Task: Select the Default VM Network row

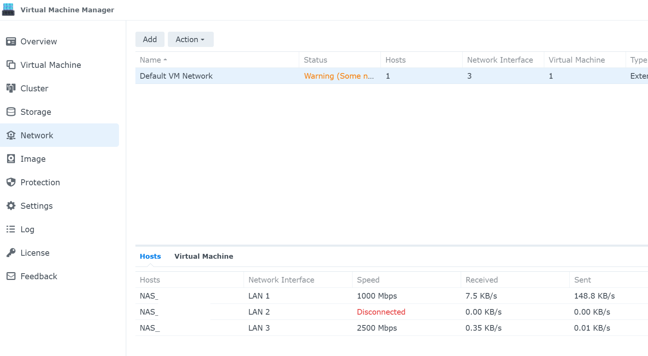Action: tap(176, 76)
